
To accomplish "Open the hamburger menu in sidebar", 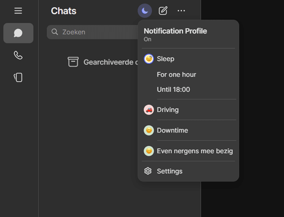I will coord(18,10).
